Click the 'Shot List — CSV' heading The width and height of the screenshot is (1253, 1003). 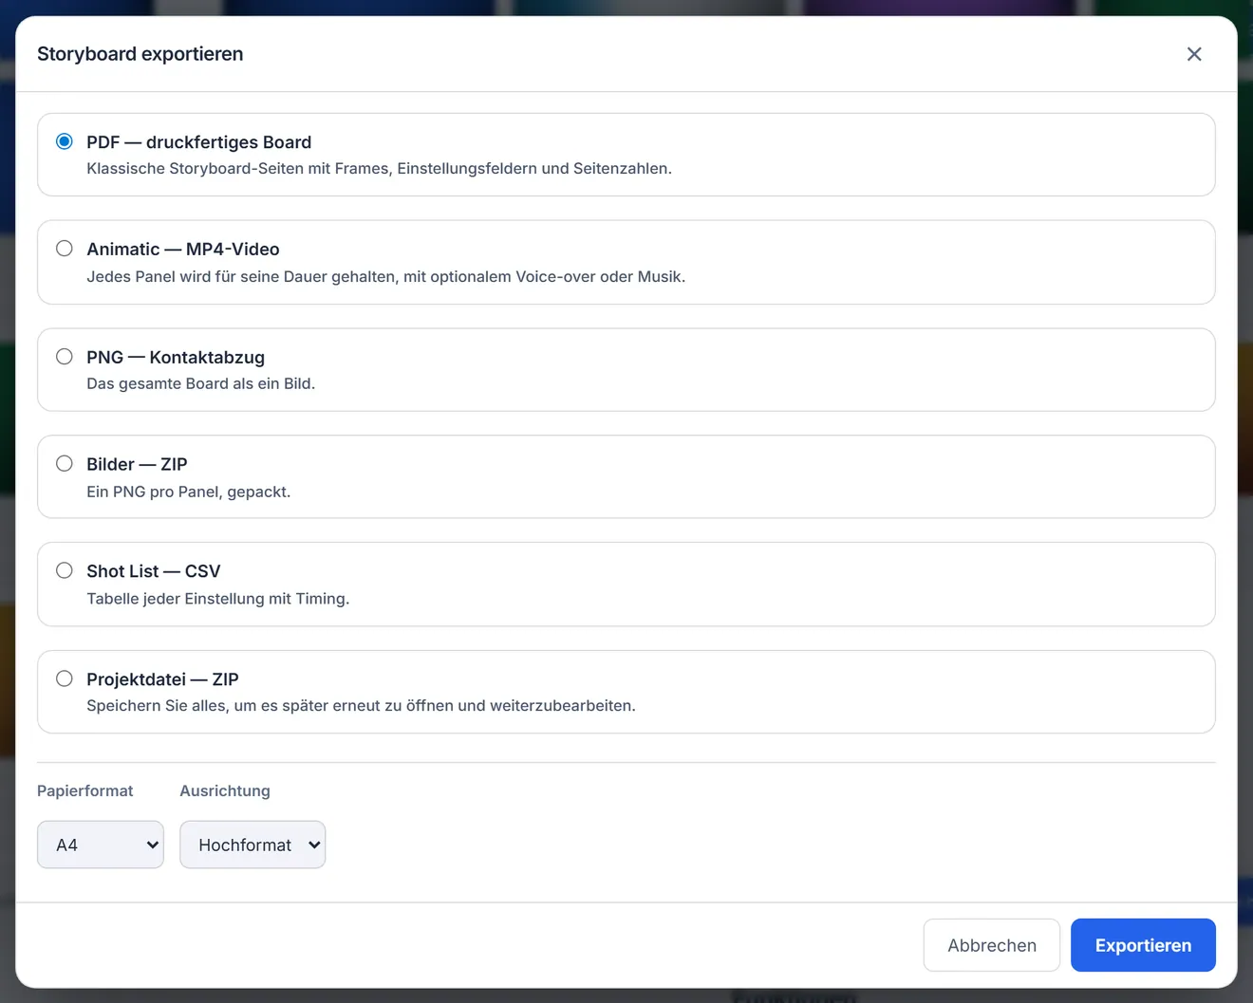pyautogui.click(x=154, y=571)
